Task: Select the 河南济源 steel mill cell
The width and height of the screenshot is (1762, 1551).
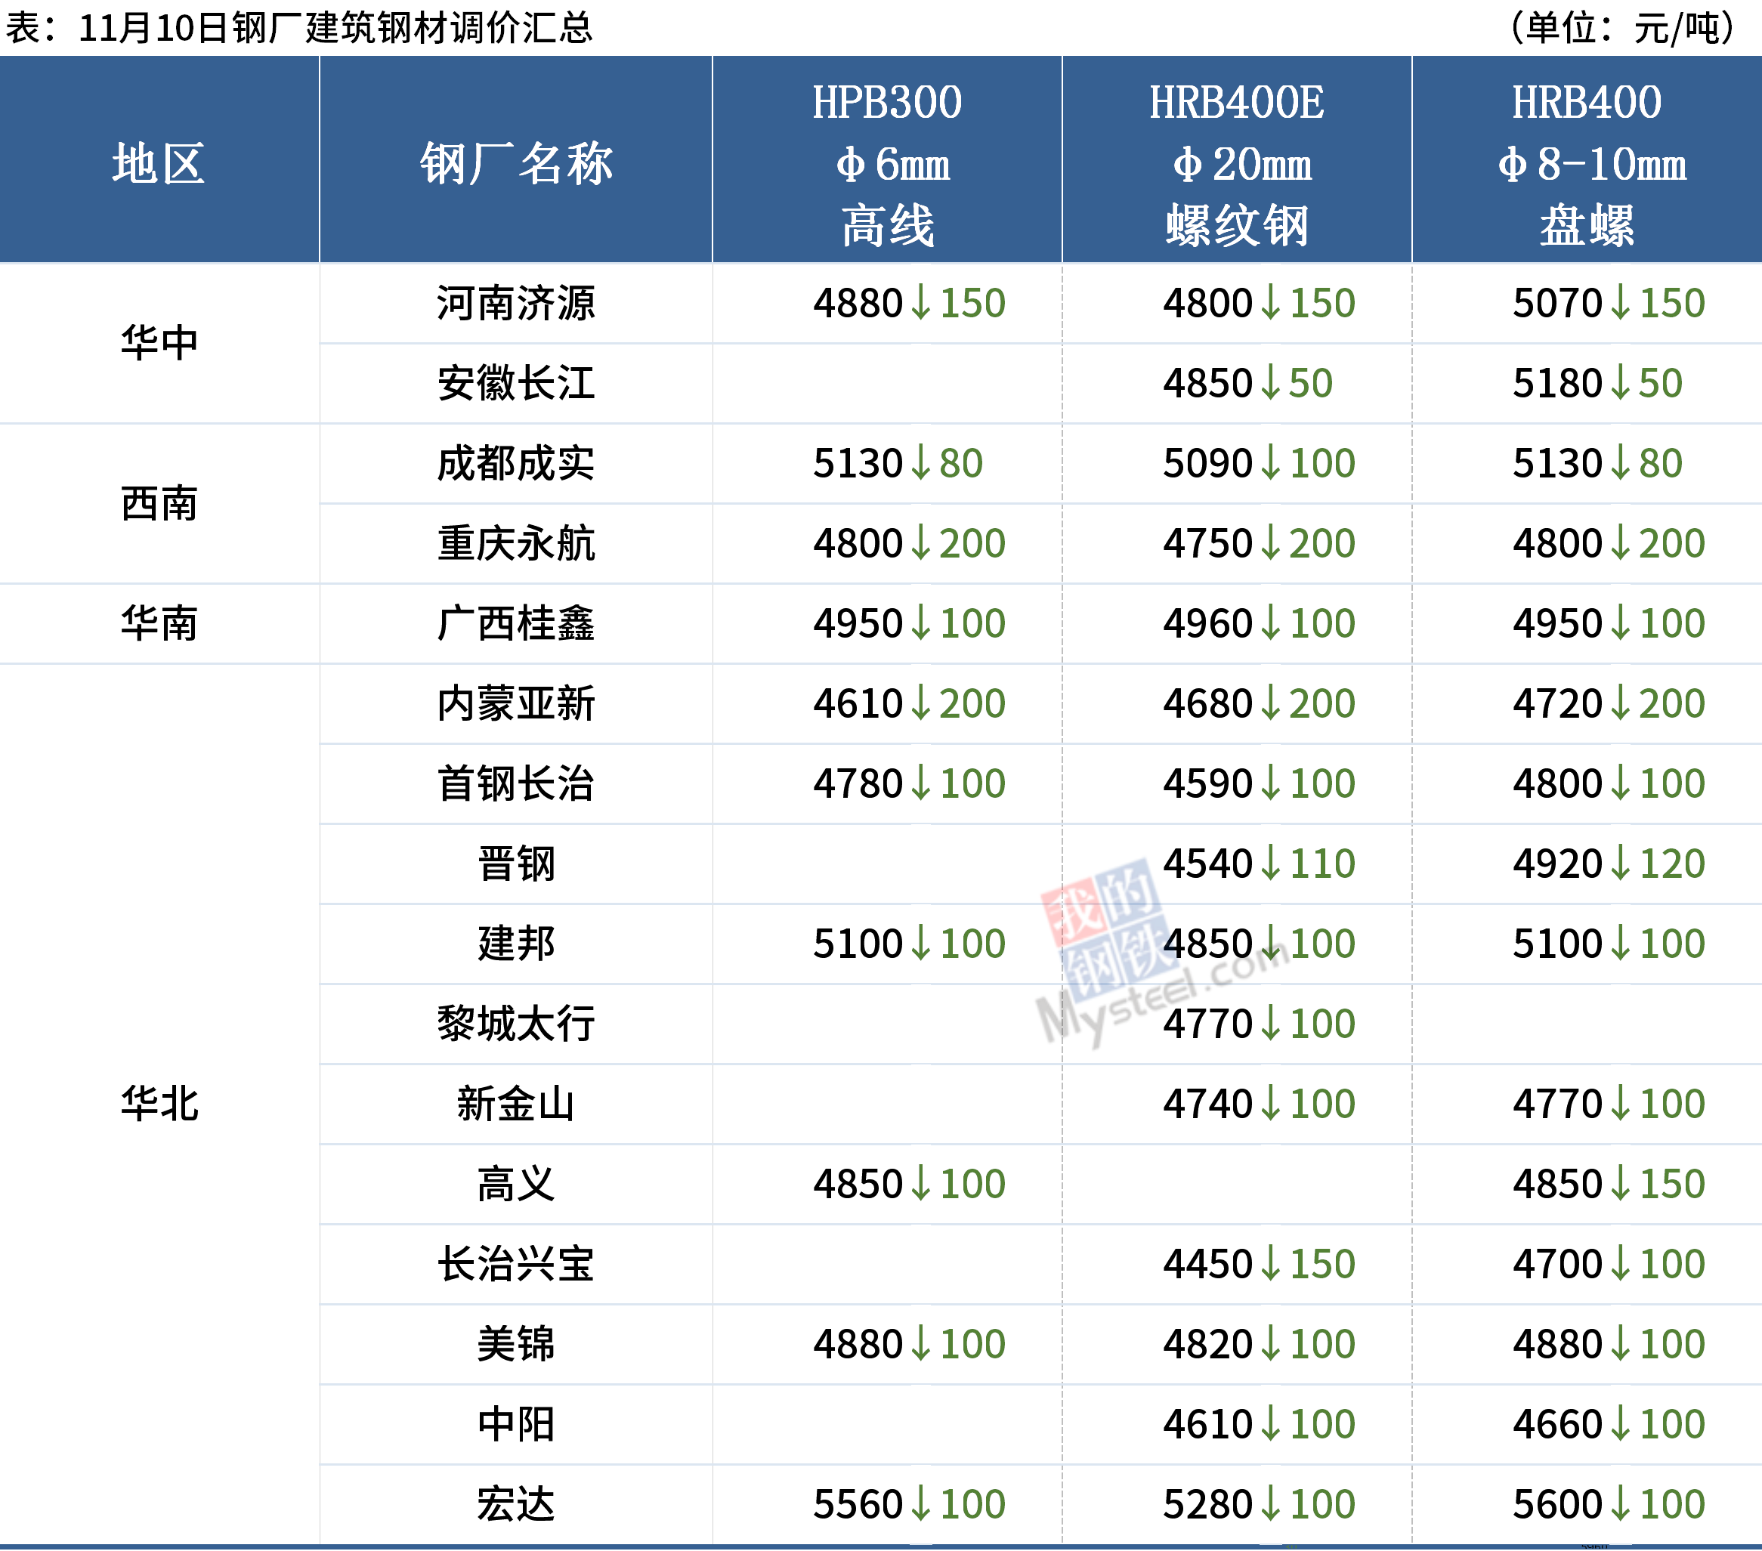Action: (x=515, y=304)
